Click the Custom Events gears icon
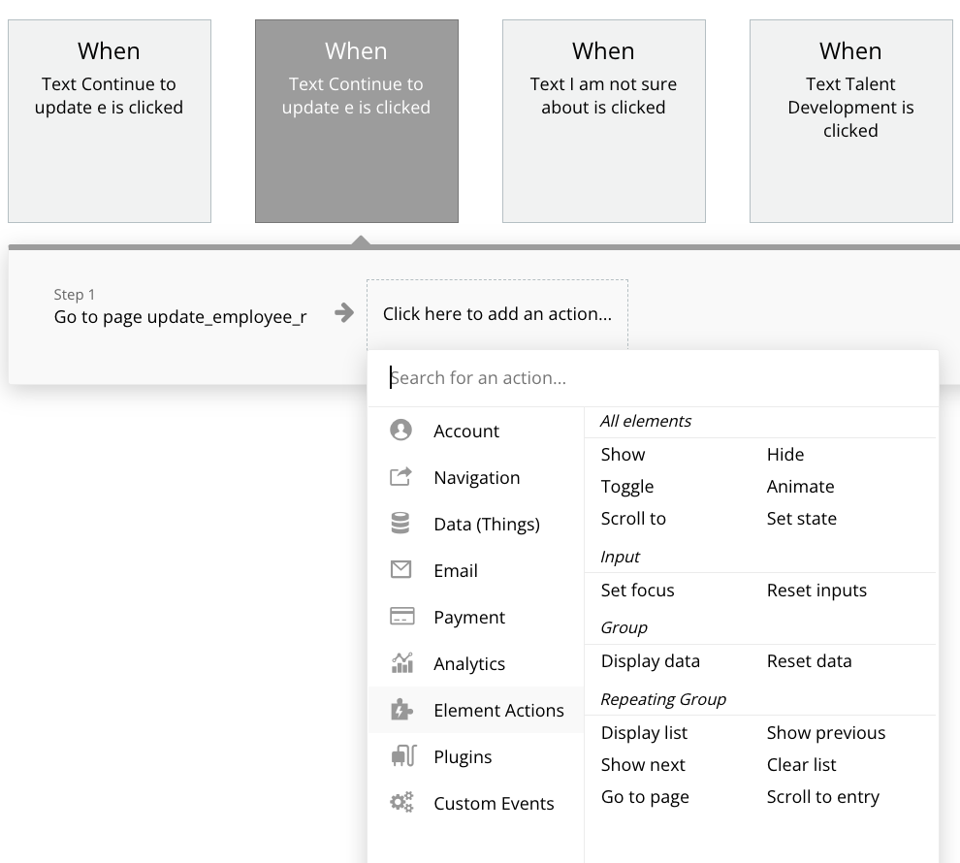Image resolution: width=960 pixels, height=863 pixels. 401,803
